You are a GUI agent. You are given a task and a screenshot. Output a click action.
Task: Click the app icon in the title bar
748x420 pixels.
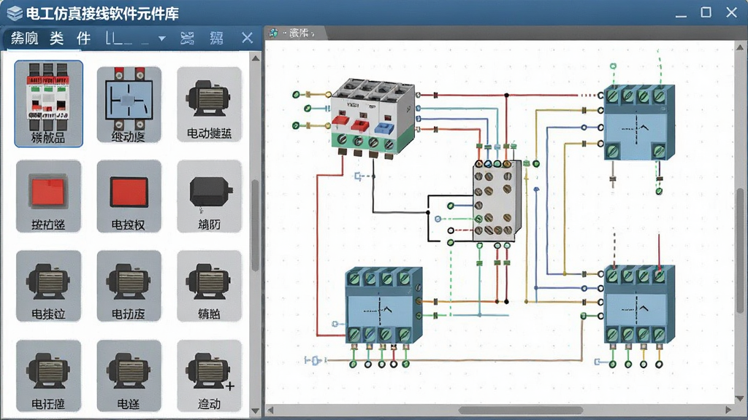(15, 13)
